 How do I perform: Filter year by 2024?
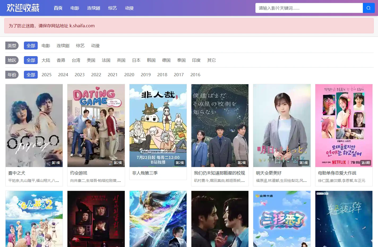click(x=63, y=75)
